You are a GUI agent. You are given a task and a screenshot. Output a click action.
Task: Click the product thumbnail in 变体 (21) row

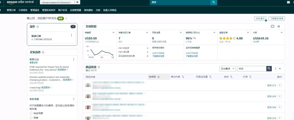pos(88,85)
